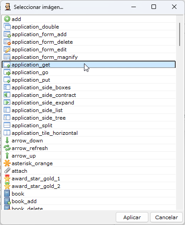
Task: Pick the application_form_delete icon
Action: pos(7,42)
